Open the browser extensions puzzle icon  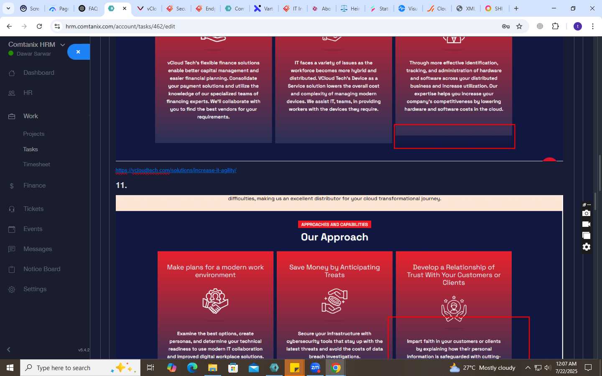[555, 26]
